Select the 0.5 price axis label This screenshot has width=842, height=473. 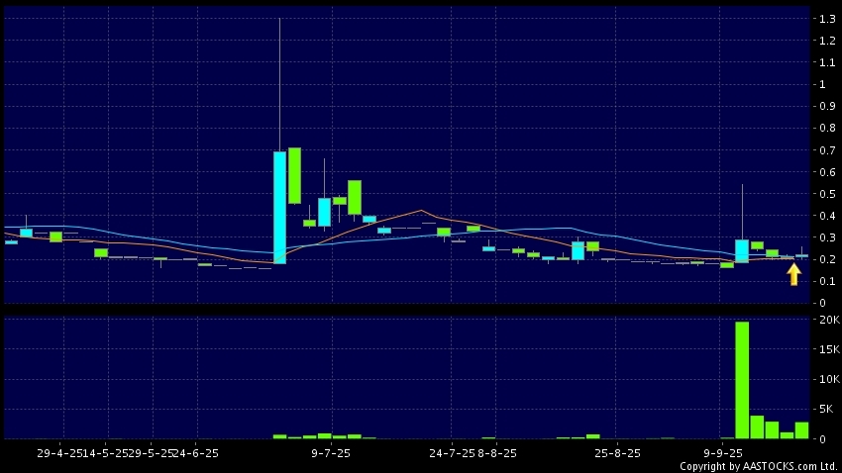[824, 194]
